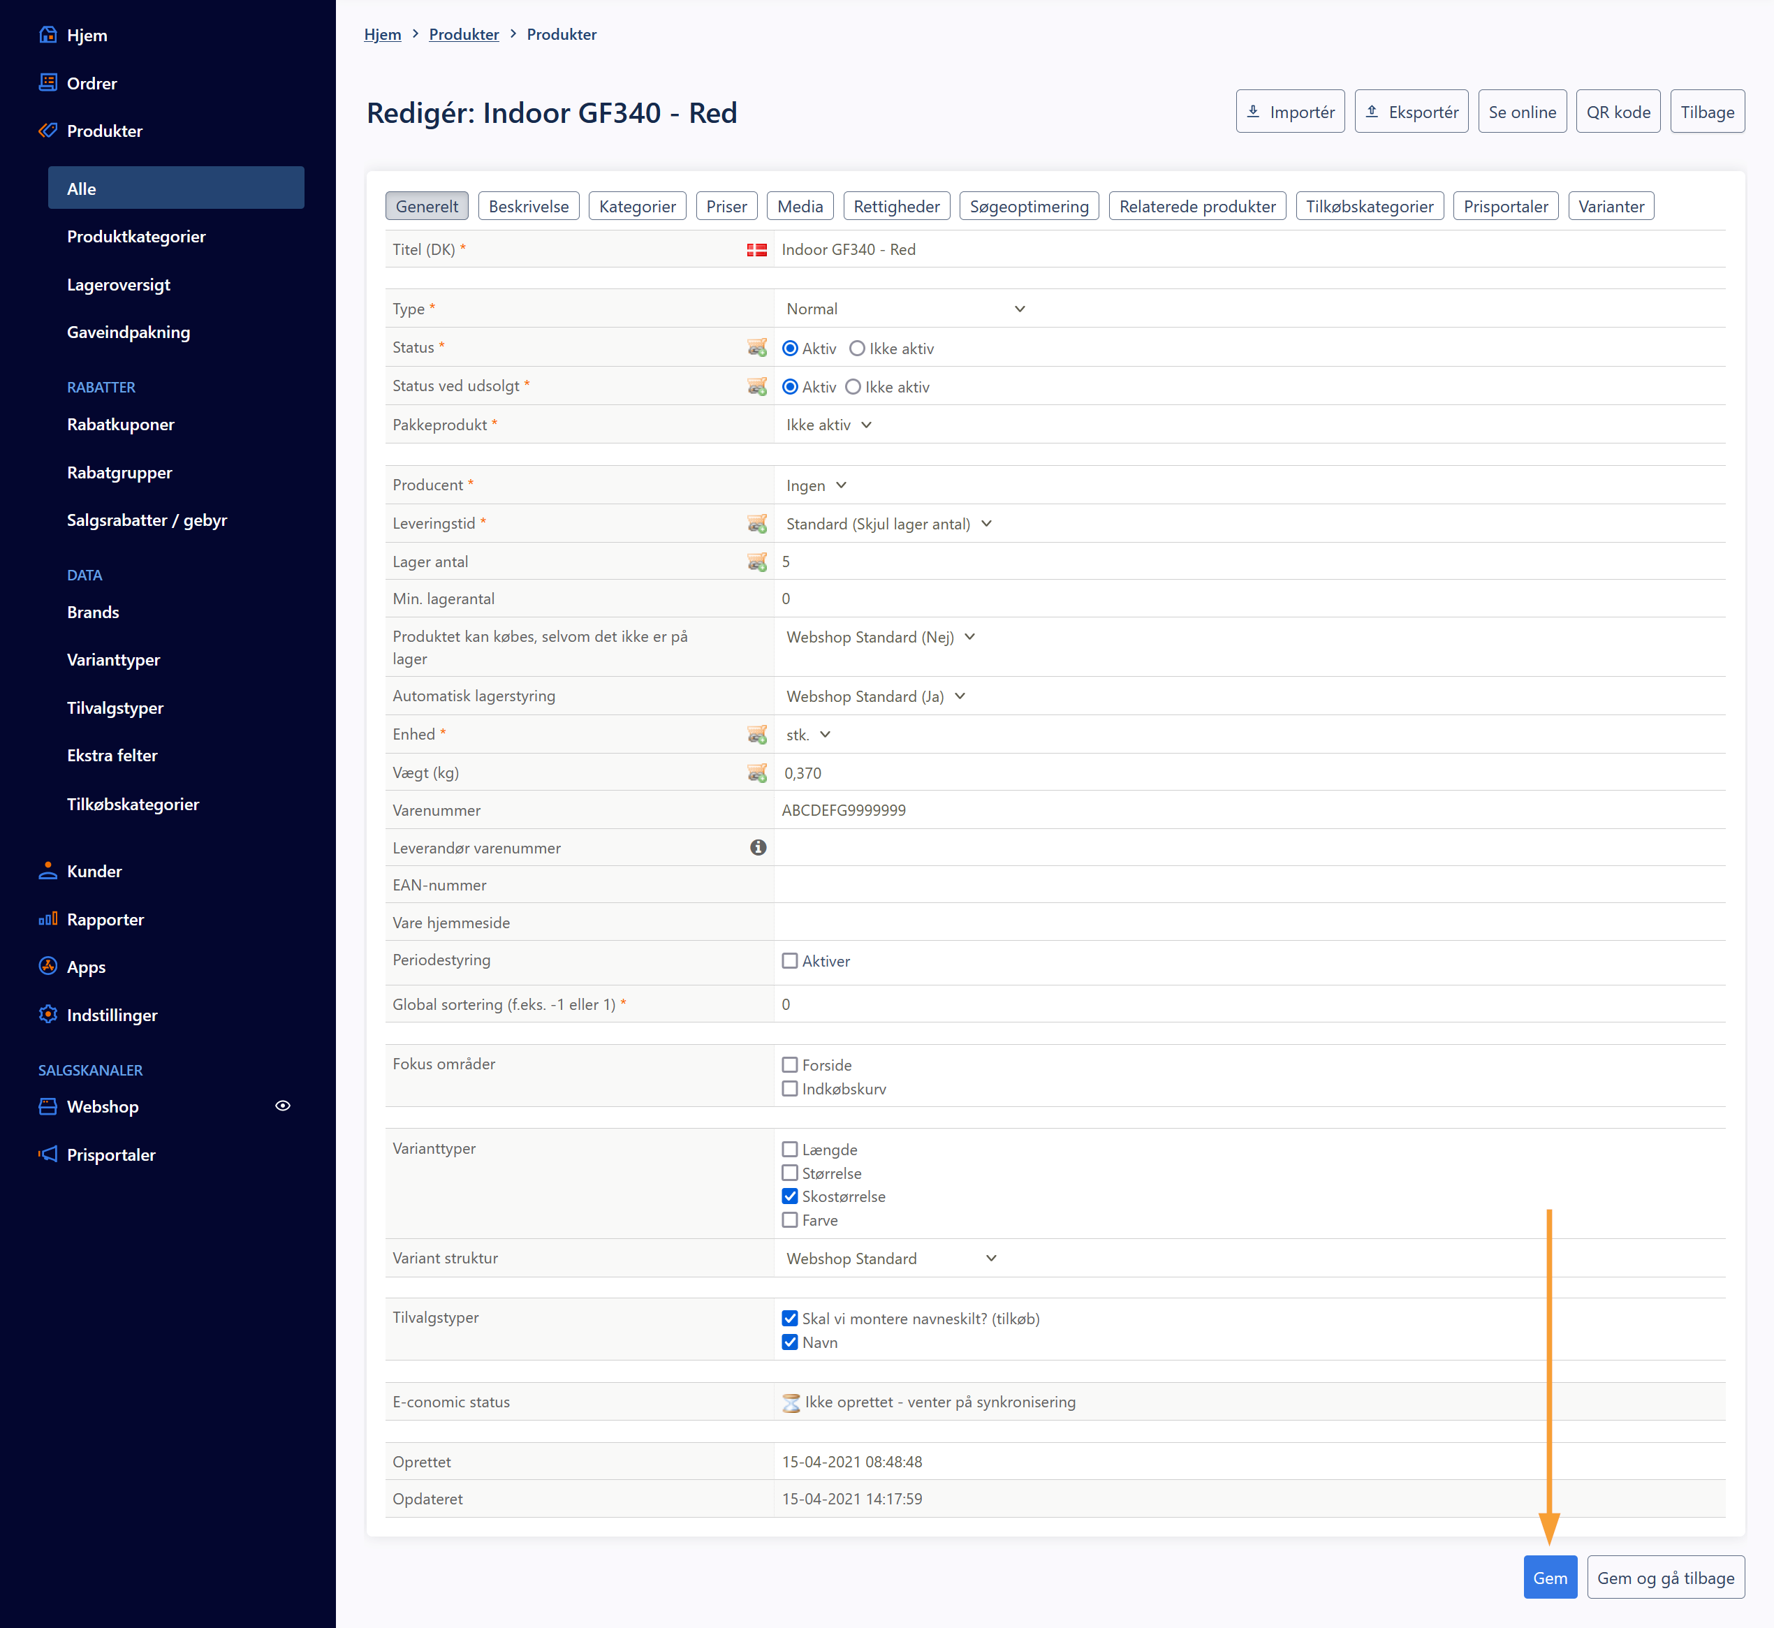Click the Varenummer input field

[1249, 810]
